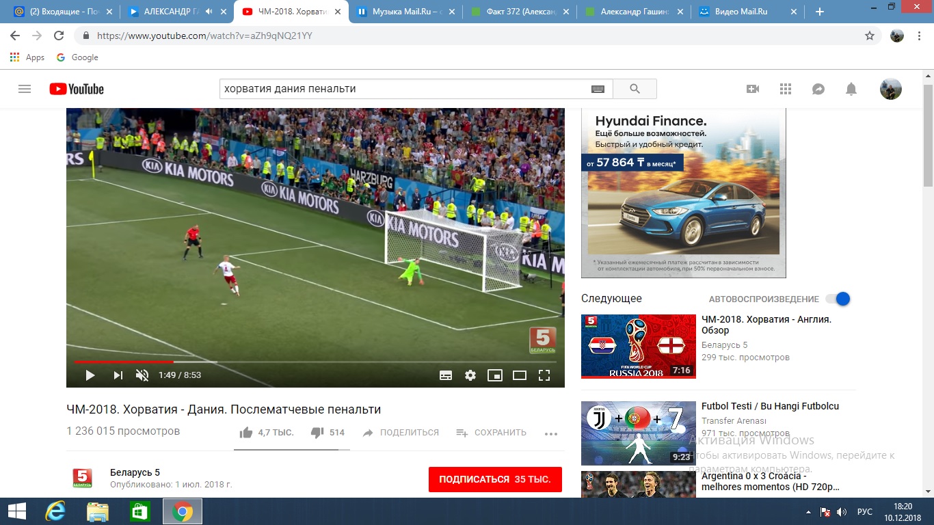
Task: Open video player settings gear
Action: pyautogui.click(x=470, y=375)
